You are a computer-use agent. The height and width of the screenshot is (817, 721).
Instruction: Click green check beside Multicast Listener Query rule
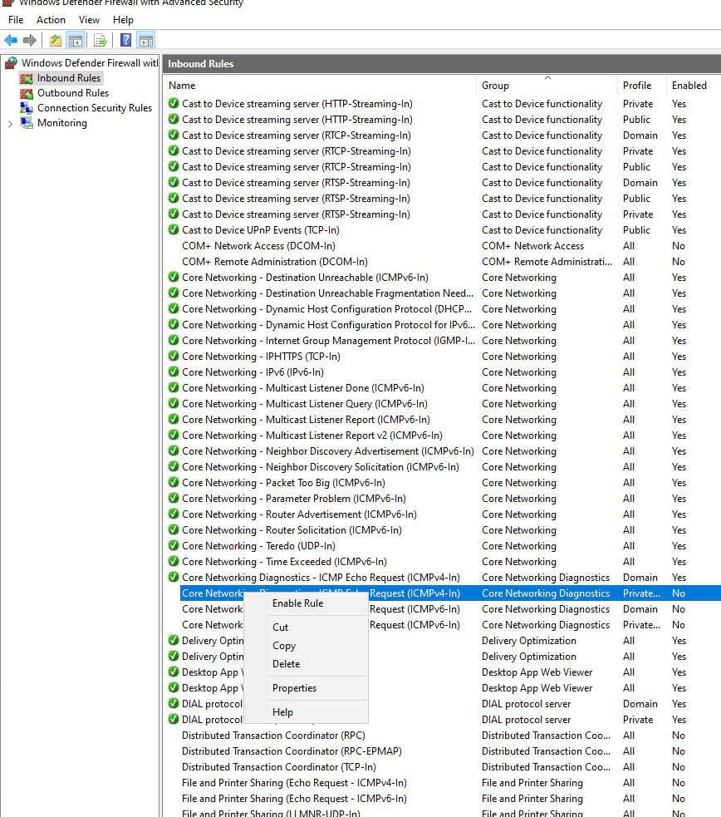click(x=174, y=404)
